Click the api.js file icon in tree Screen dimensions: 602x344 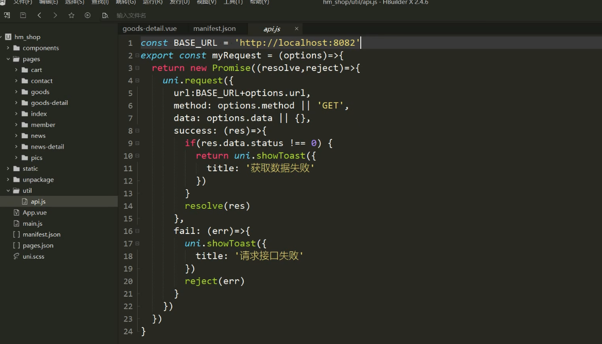(25, 202)
